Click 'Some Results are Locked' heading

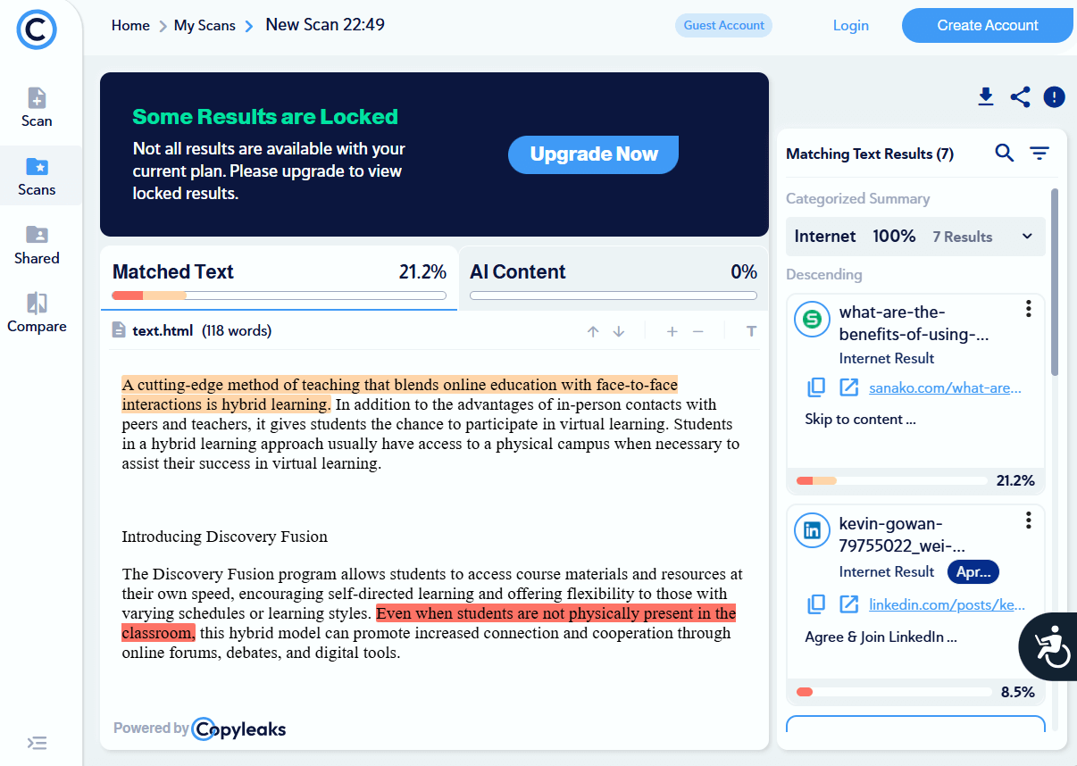265,117
